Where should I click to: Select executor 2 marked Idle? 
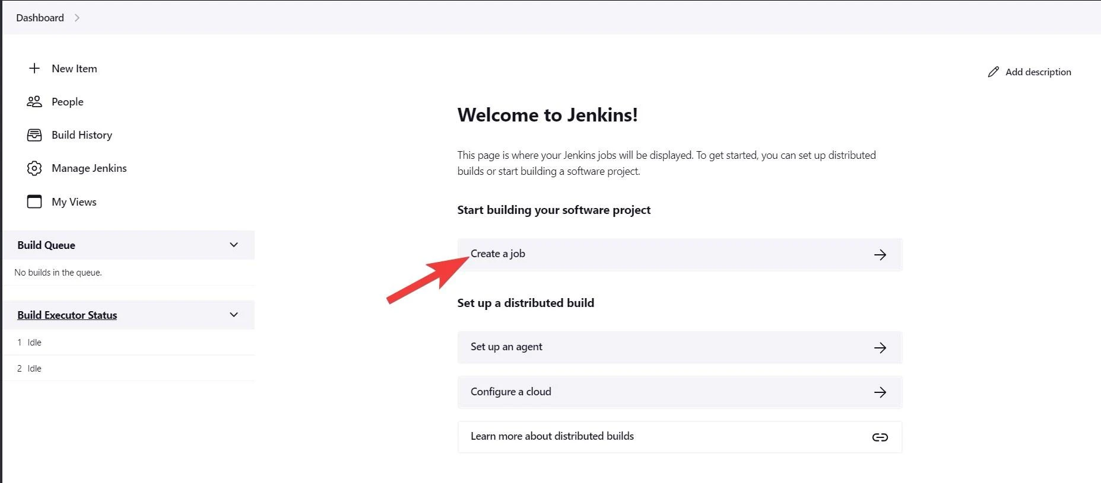28,368
